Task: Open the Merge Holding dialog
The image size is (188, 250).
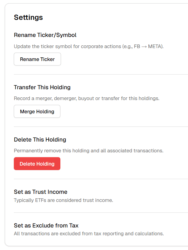Action: tap(37, 111)
